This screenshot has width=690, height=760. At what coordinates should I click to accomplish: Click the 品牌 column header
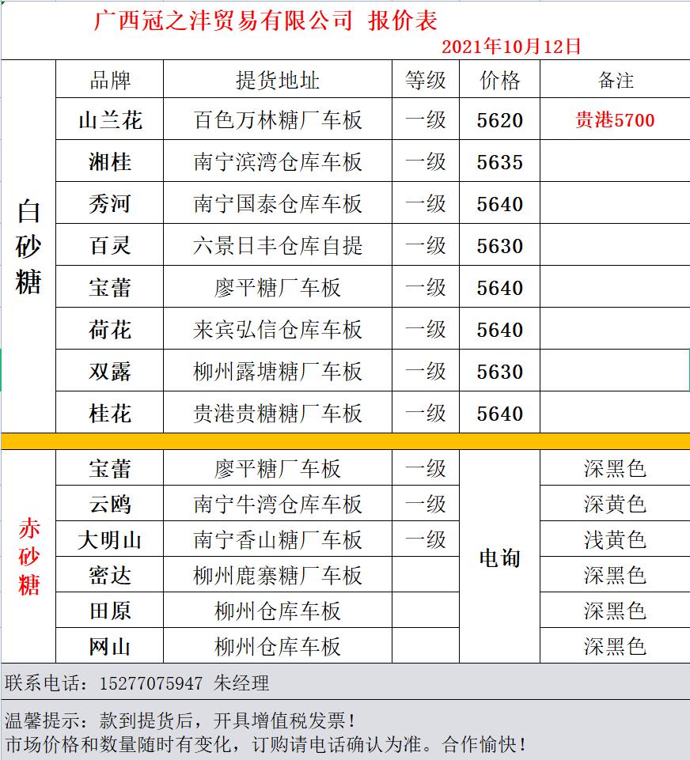click(109, 80)
